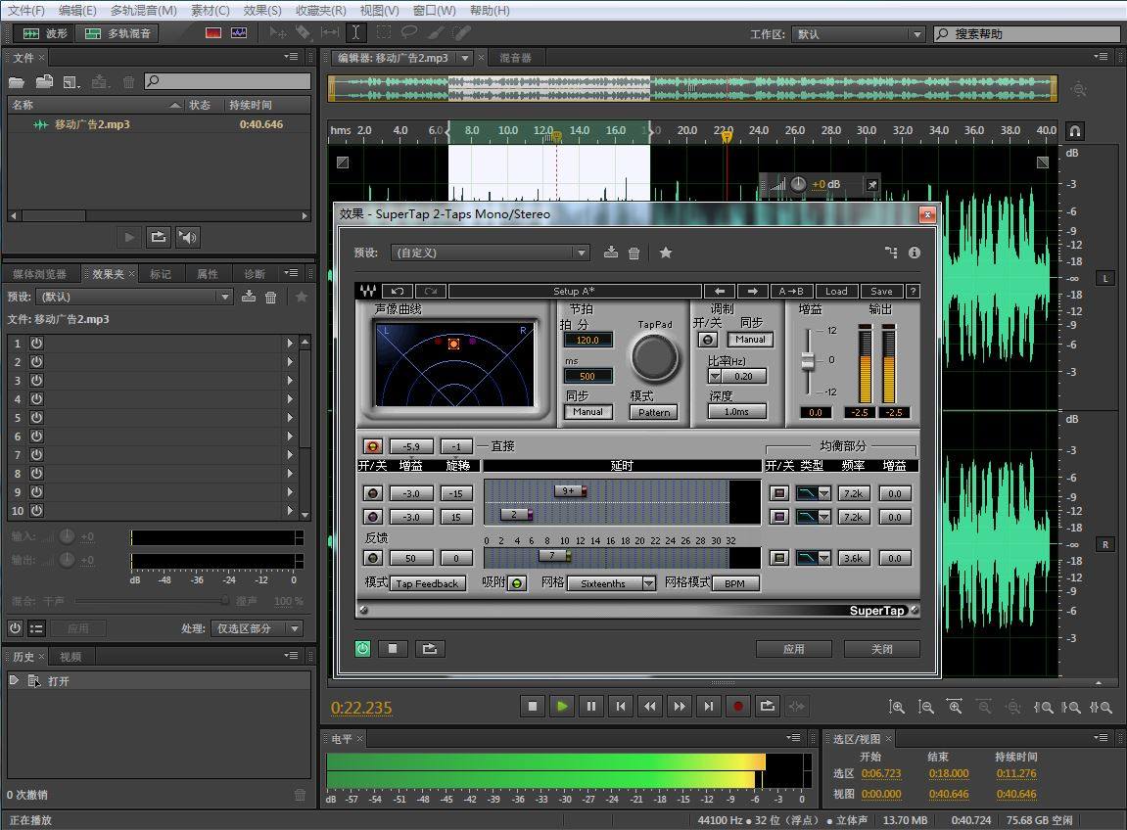
Task: Mark the effect preset as favorite star
Action: coord(666,253)
